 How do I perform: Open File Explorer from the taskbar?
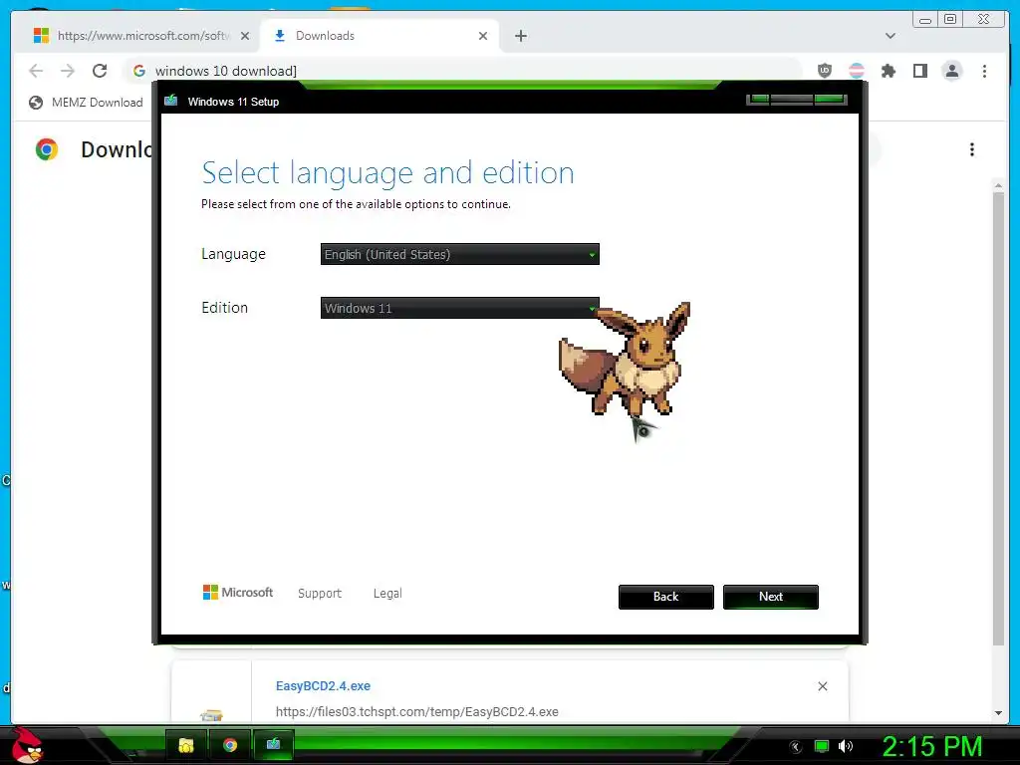tap(186, 745)
